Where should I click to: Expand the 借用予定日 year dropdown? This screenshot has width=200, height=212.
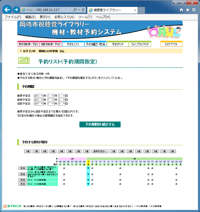(x=39, y=96)
